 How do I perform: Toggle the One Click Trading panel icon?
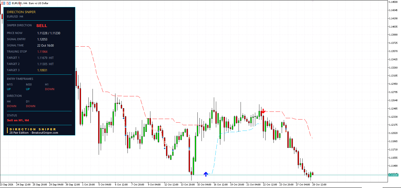[8, 3]
